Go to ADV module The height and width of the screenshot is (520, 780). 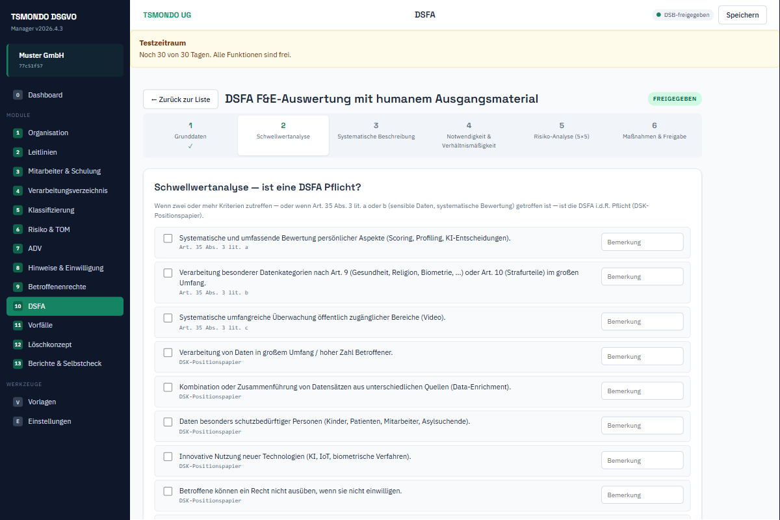click(x=65, y=248)
